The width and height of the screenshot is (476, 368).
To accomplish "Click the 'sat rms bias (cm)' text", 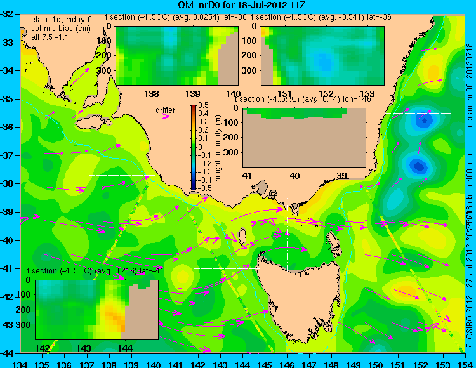I will click(61, 29).
